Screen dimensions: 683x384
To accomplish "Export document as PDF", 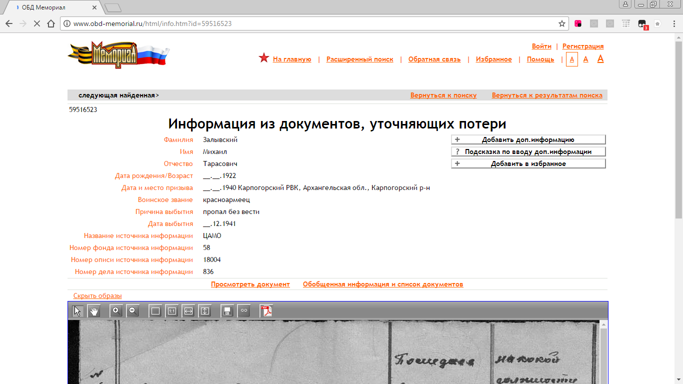I will (x=266, y=311).
